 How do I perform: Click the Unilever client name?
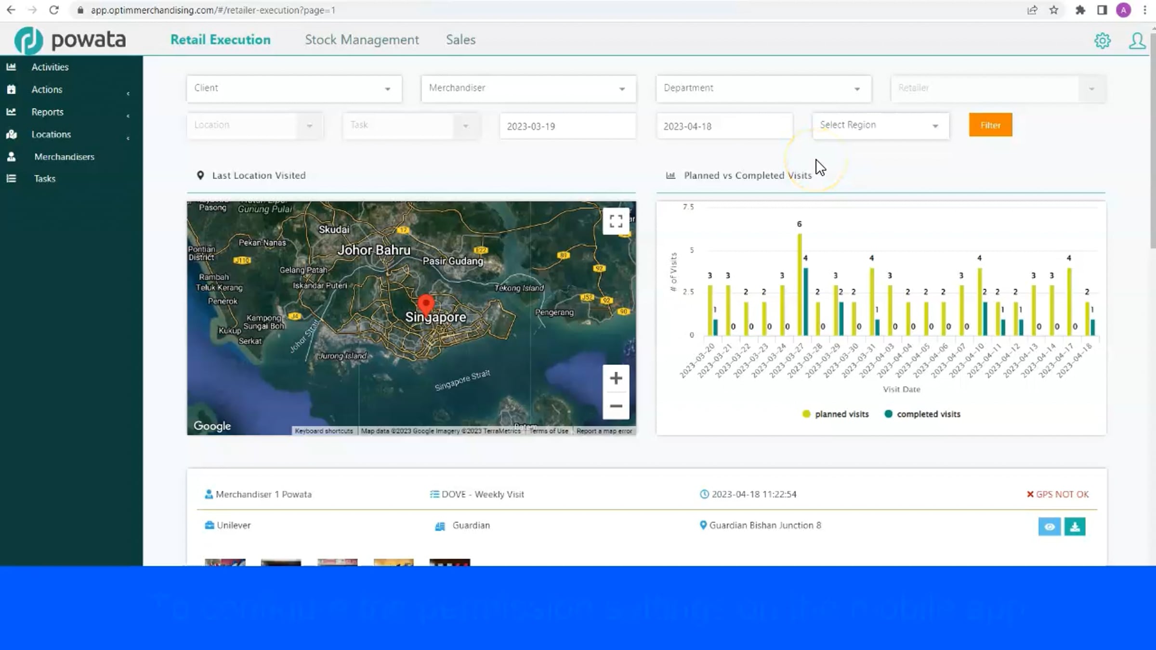[x=234, y=525]
